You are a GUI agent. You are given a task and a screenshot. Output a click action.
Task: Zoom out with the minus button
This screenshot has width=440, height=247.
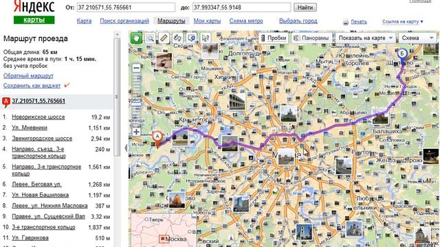[x=136, y=68]
